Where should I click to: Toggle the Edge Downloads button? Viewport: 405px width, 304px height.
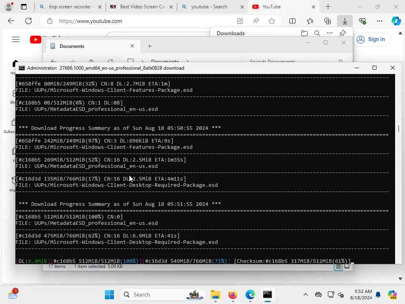(x=345, y=21)
